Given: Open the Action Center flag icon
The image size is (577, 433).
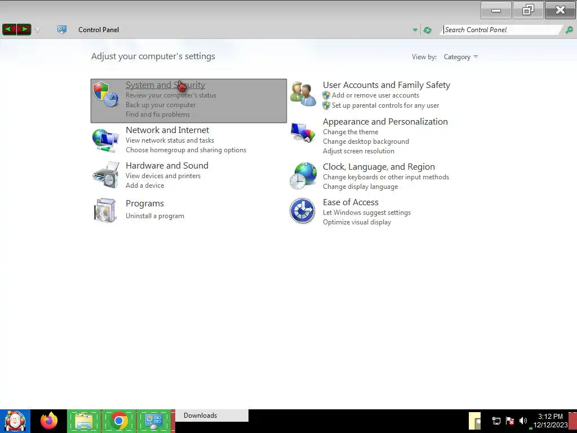Looking at the screenshot, I should pyautogui.click(x=510, y=421).
